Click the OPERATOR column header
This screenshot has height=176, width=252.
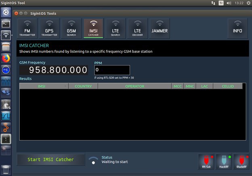tap(134, 86)
